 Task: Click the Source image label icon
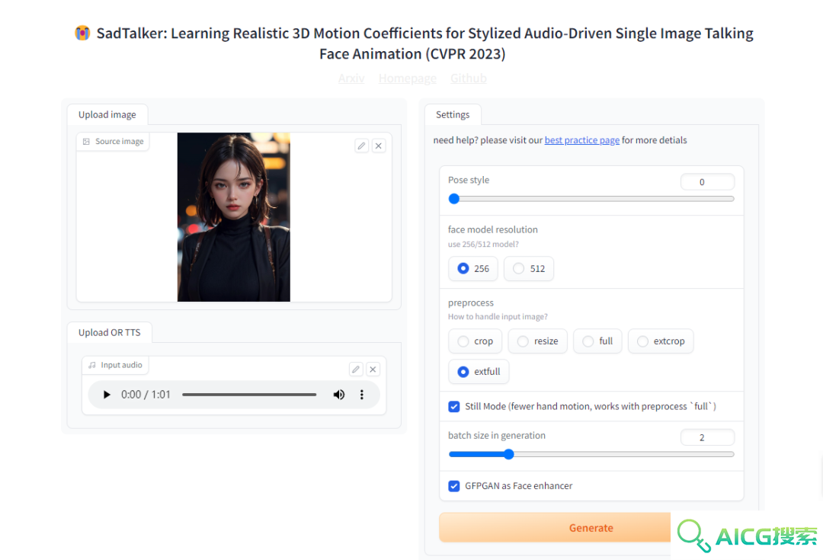[x=87, y=142]
